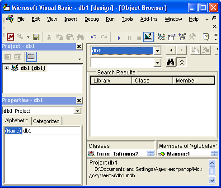Click the Insert Module toolbar icon
Image resolution: width=221 pixels, height=188 pixels.
click(x=20, y=37)
